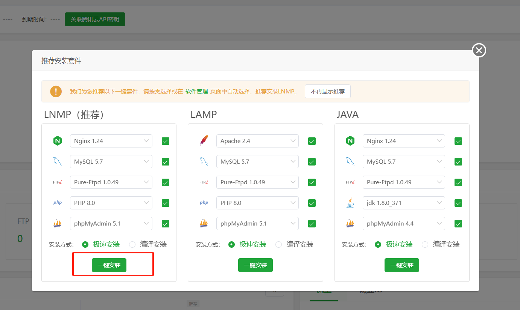Click 一键安装 button under JAVA
This screenshot has width=520, height=310.
[x=402, y=265]
